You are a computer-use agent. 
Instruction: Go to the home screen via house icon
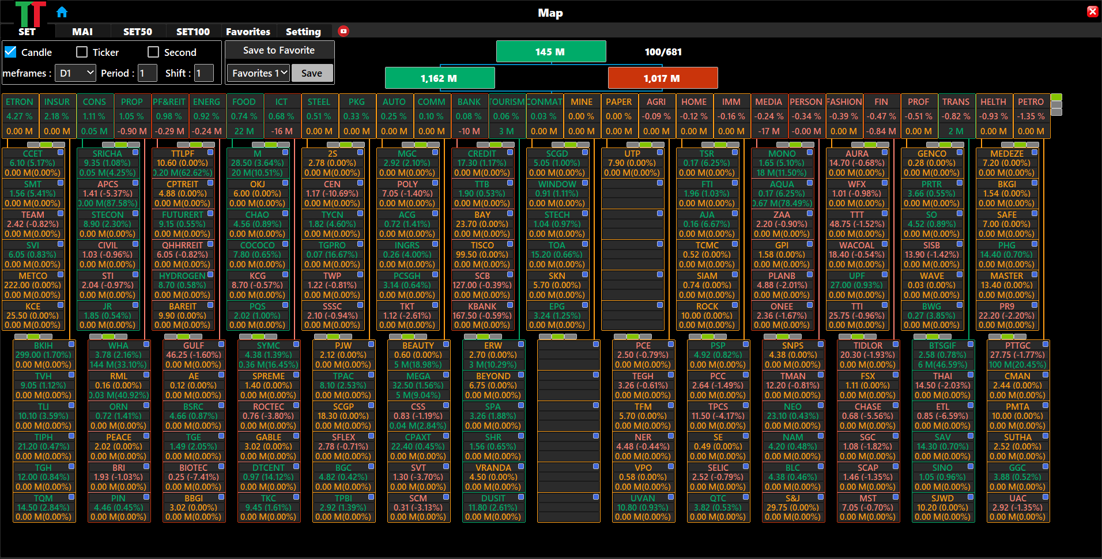pyautogui.click(x=62, y=12)
